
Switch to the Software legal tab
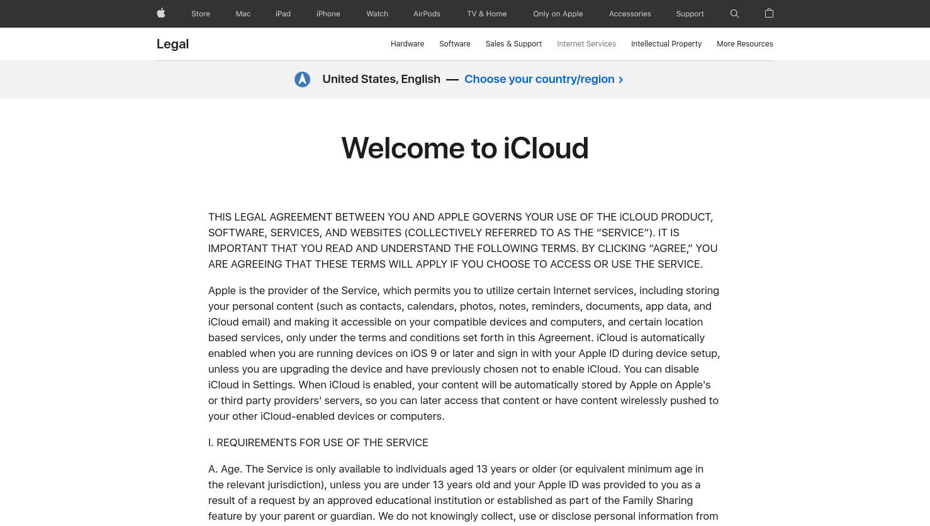pyautogui.click(x=455, y=44)
